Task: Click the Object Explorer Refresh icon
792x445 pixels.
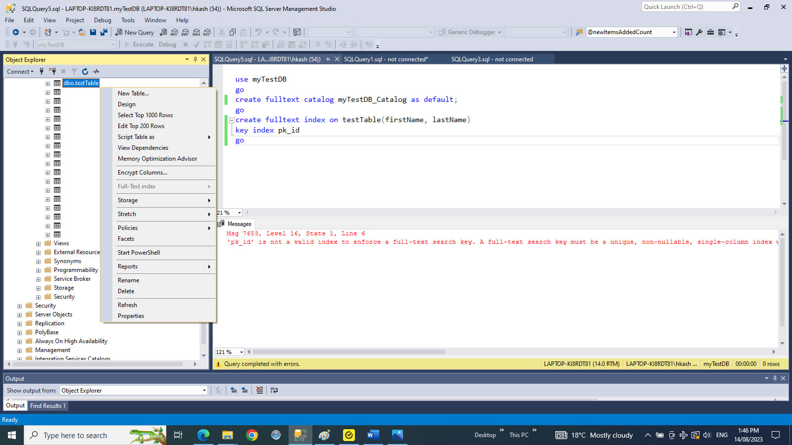Action: (85, 71)
